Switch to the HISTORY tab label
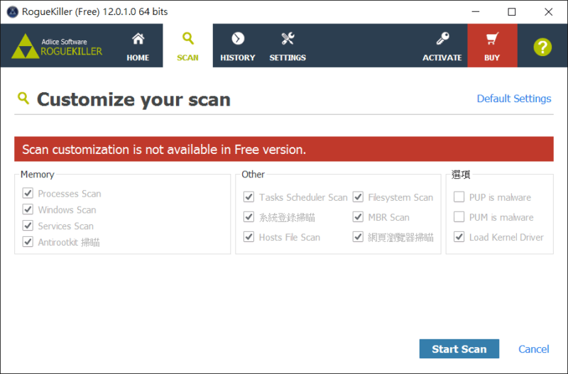 [238, 57]
